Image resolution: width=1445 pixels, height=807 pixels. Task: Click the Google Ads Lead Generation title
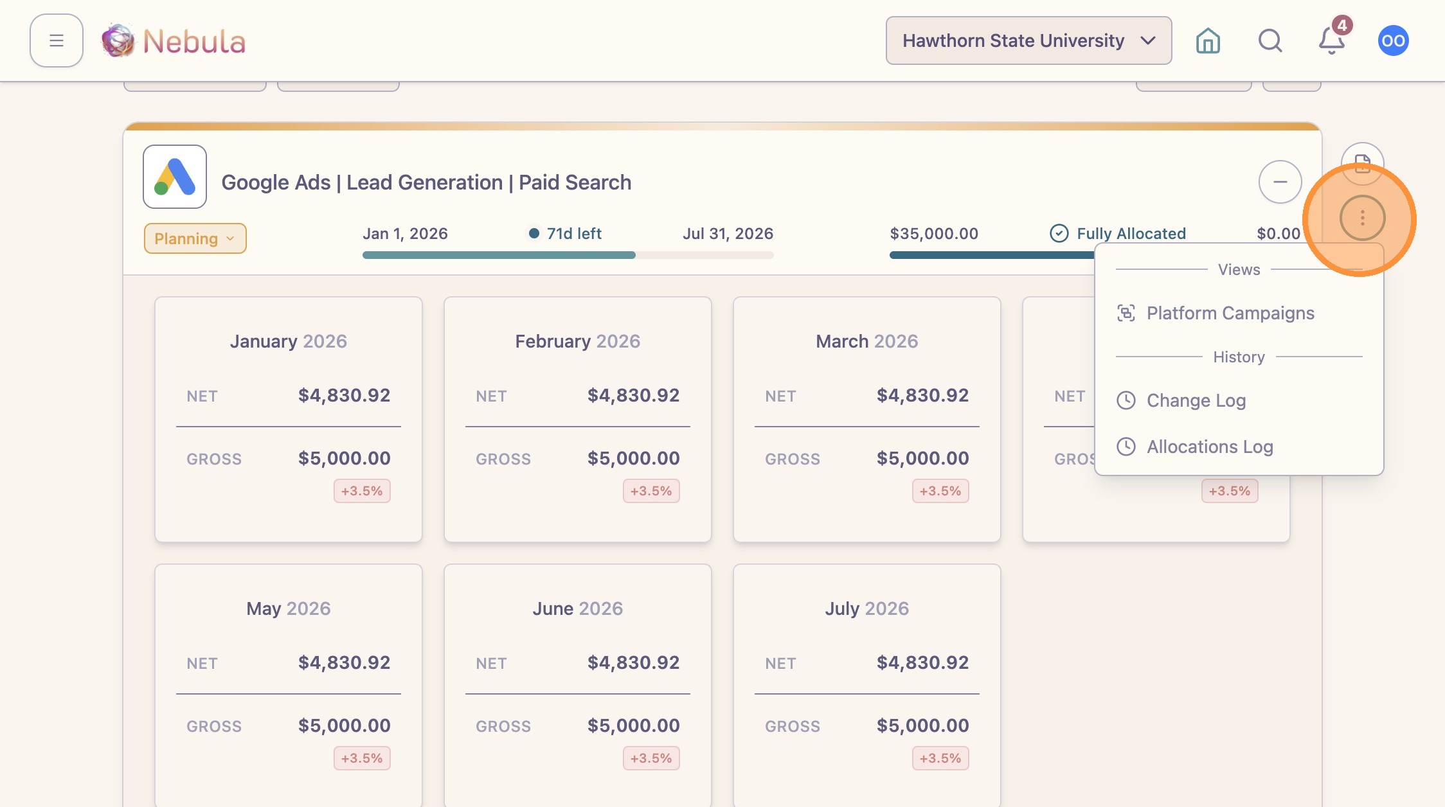pos(427,182)
